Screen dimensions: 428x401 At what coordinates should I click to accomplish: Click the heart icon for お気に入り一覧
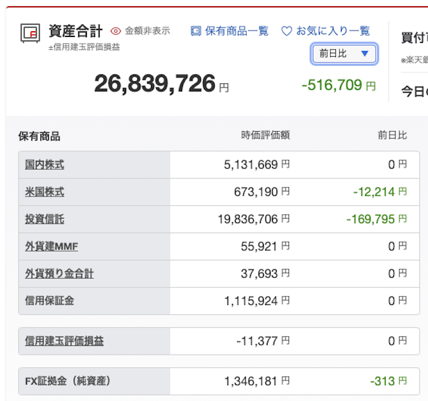(x=287, y=31)
